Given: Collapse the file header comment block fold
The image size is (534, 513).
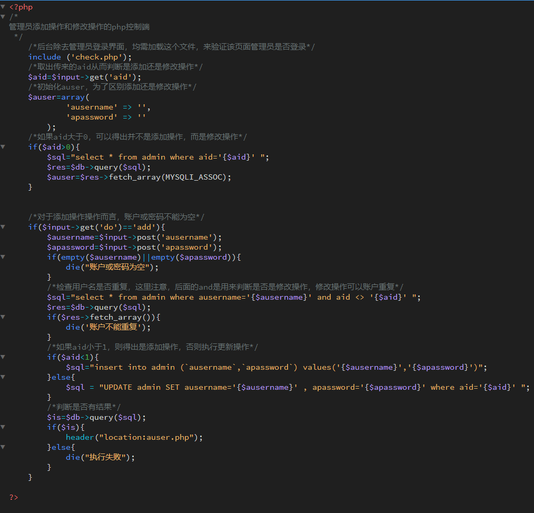Looking at the screenshot, I should click(3, 17).
